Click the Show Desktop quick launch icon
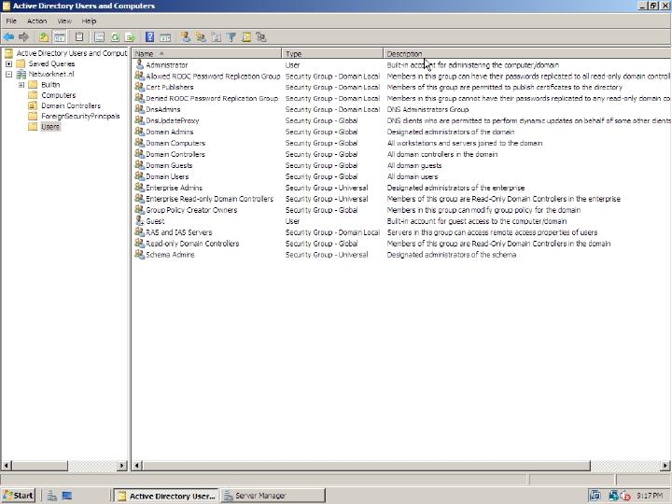The image size is (672, 504). pos(67,496)
